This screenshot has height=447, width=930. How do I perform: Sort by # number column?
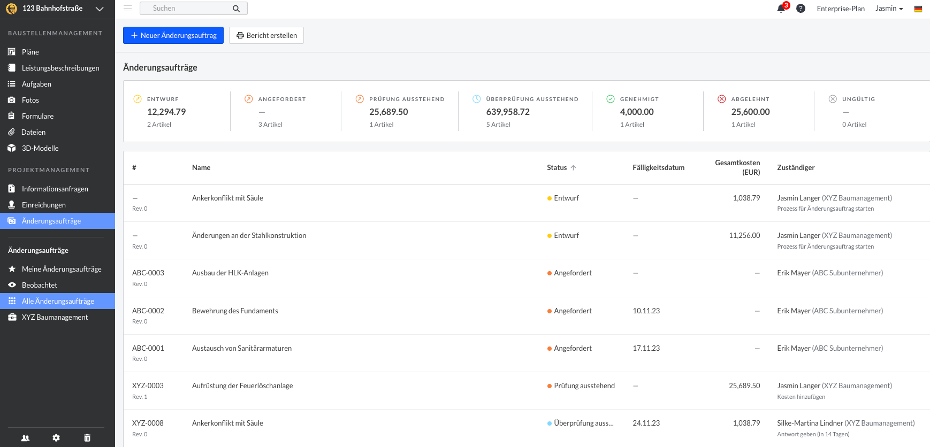coord(134,167)
